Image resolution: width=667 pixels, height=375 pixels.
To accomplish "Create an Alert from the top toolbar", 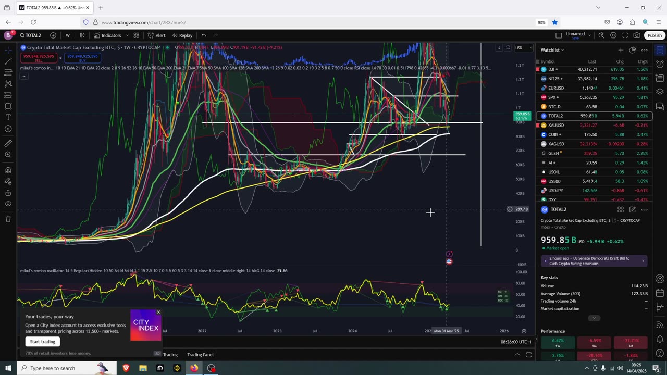I will [156, 35].
